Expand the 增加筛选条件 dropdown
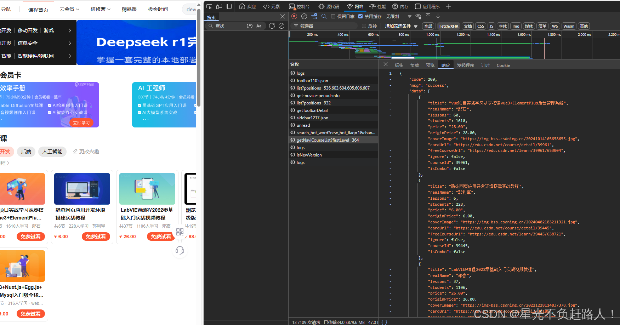This screenshot has height=325, width=620. click(x=401, y=26)
